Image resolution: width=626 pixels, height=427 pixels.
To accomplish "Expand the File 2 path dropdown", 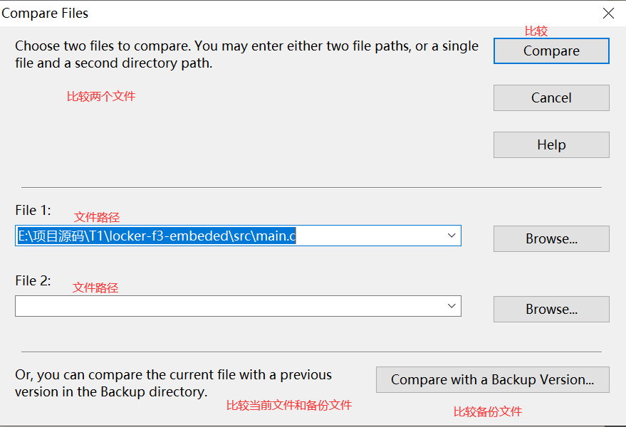I will (x=451, y=306).
